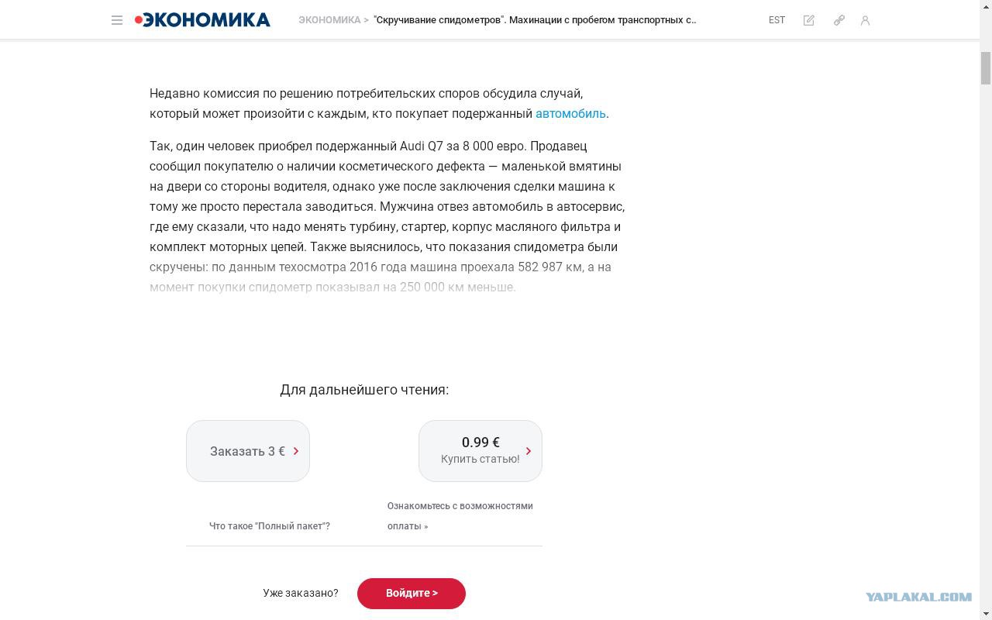Image resolution: width=992 pixels, height=620 pixels.
Task: Buy the article for 0.99 €
Action: point(480,451)
